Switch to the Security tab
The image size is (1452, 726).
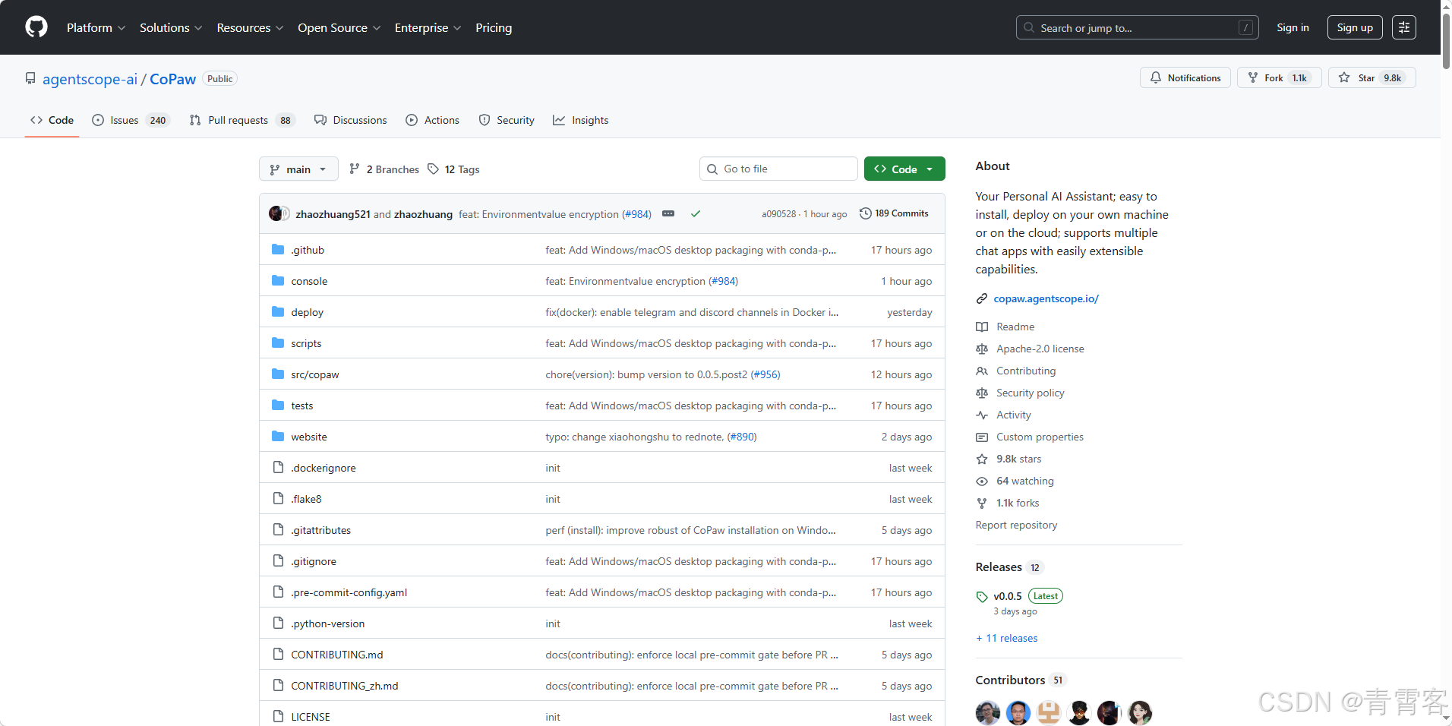click(x=507, y=120)
